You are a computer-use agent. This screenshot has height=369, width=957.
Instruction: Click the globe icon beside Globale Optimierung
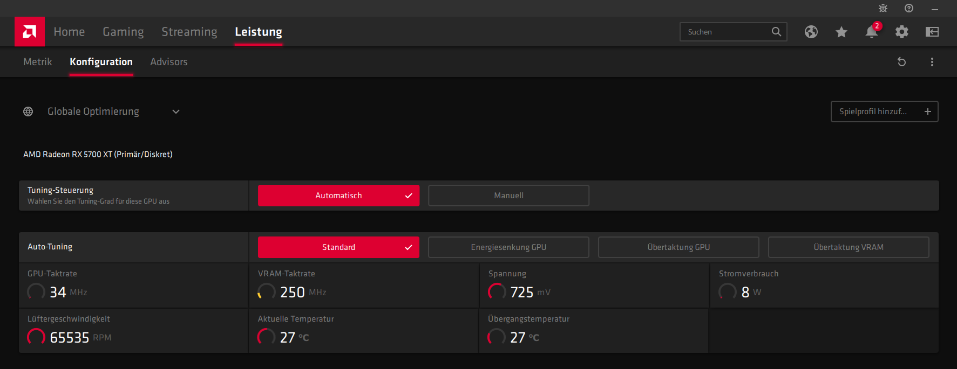coord(28,112)
